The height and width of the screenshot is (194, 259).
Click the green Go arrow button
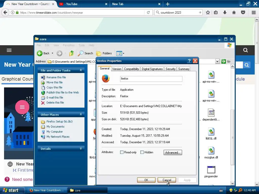click(224, 61)
